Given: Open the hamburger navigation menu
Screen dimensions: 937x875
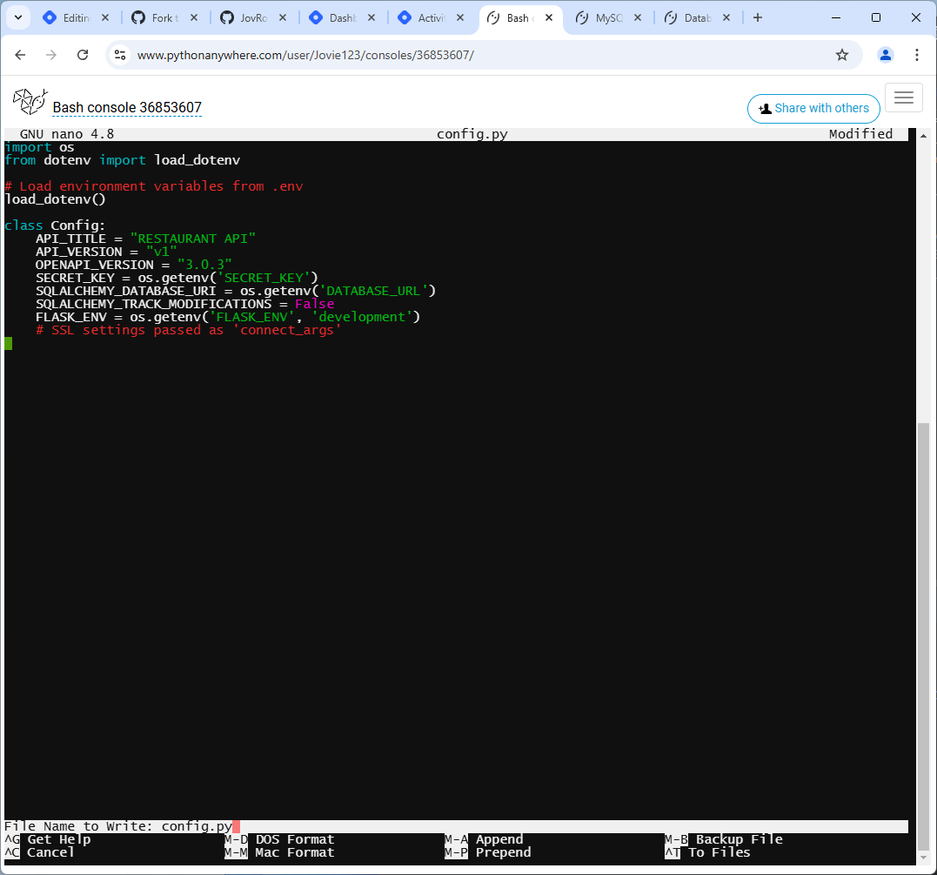Looking at the screenshot, I should tap(904, 98).
